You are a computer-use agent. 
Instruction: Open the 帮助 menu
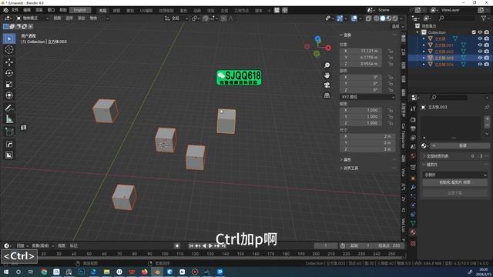63,10
